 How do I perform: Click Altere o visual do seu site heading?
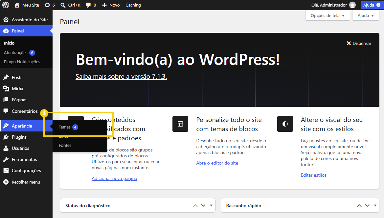pos(332,124)
